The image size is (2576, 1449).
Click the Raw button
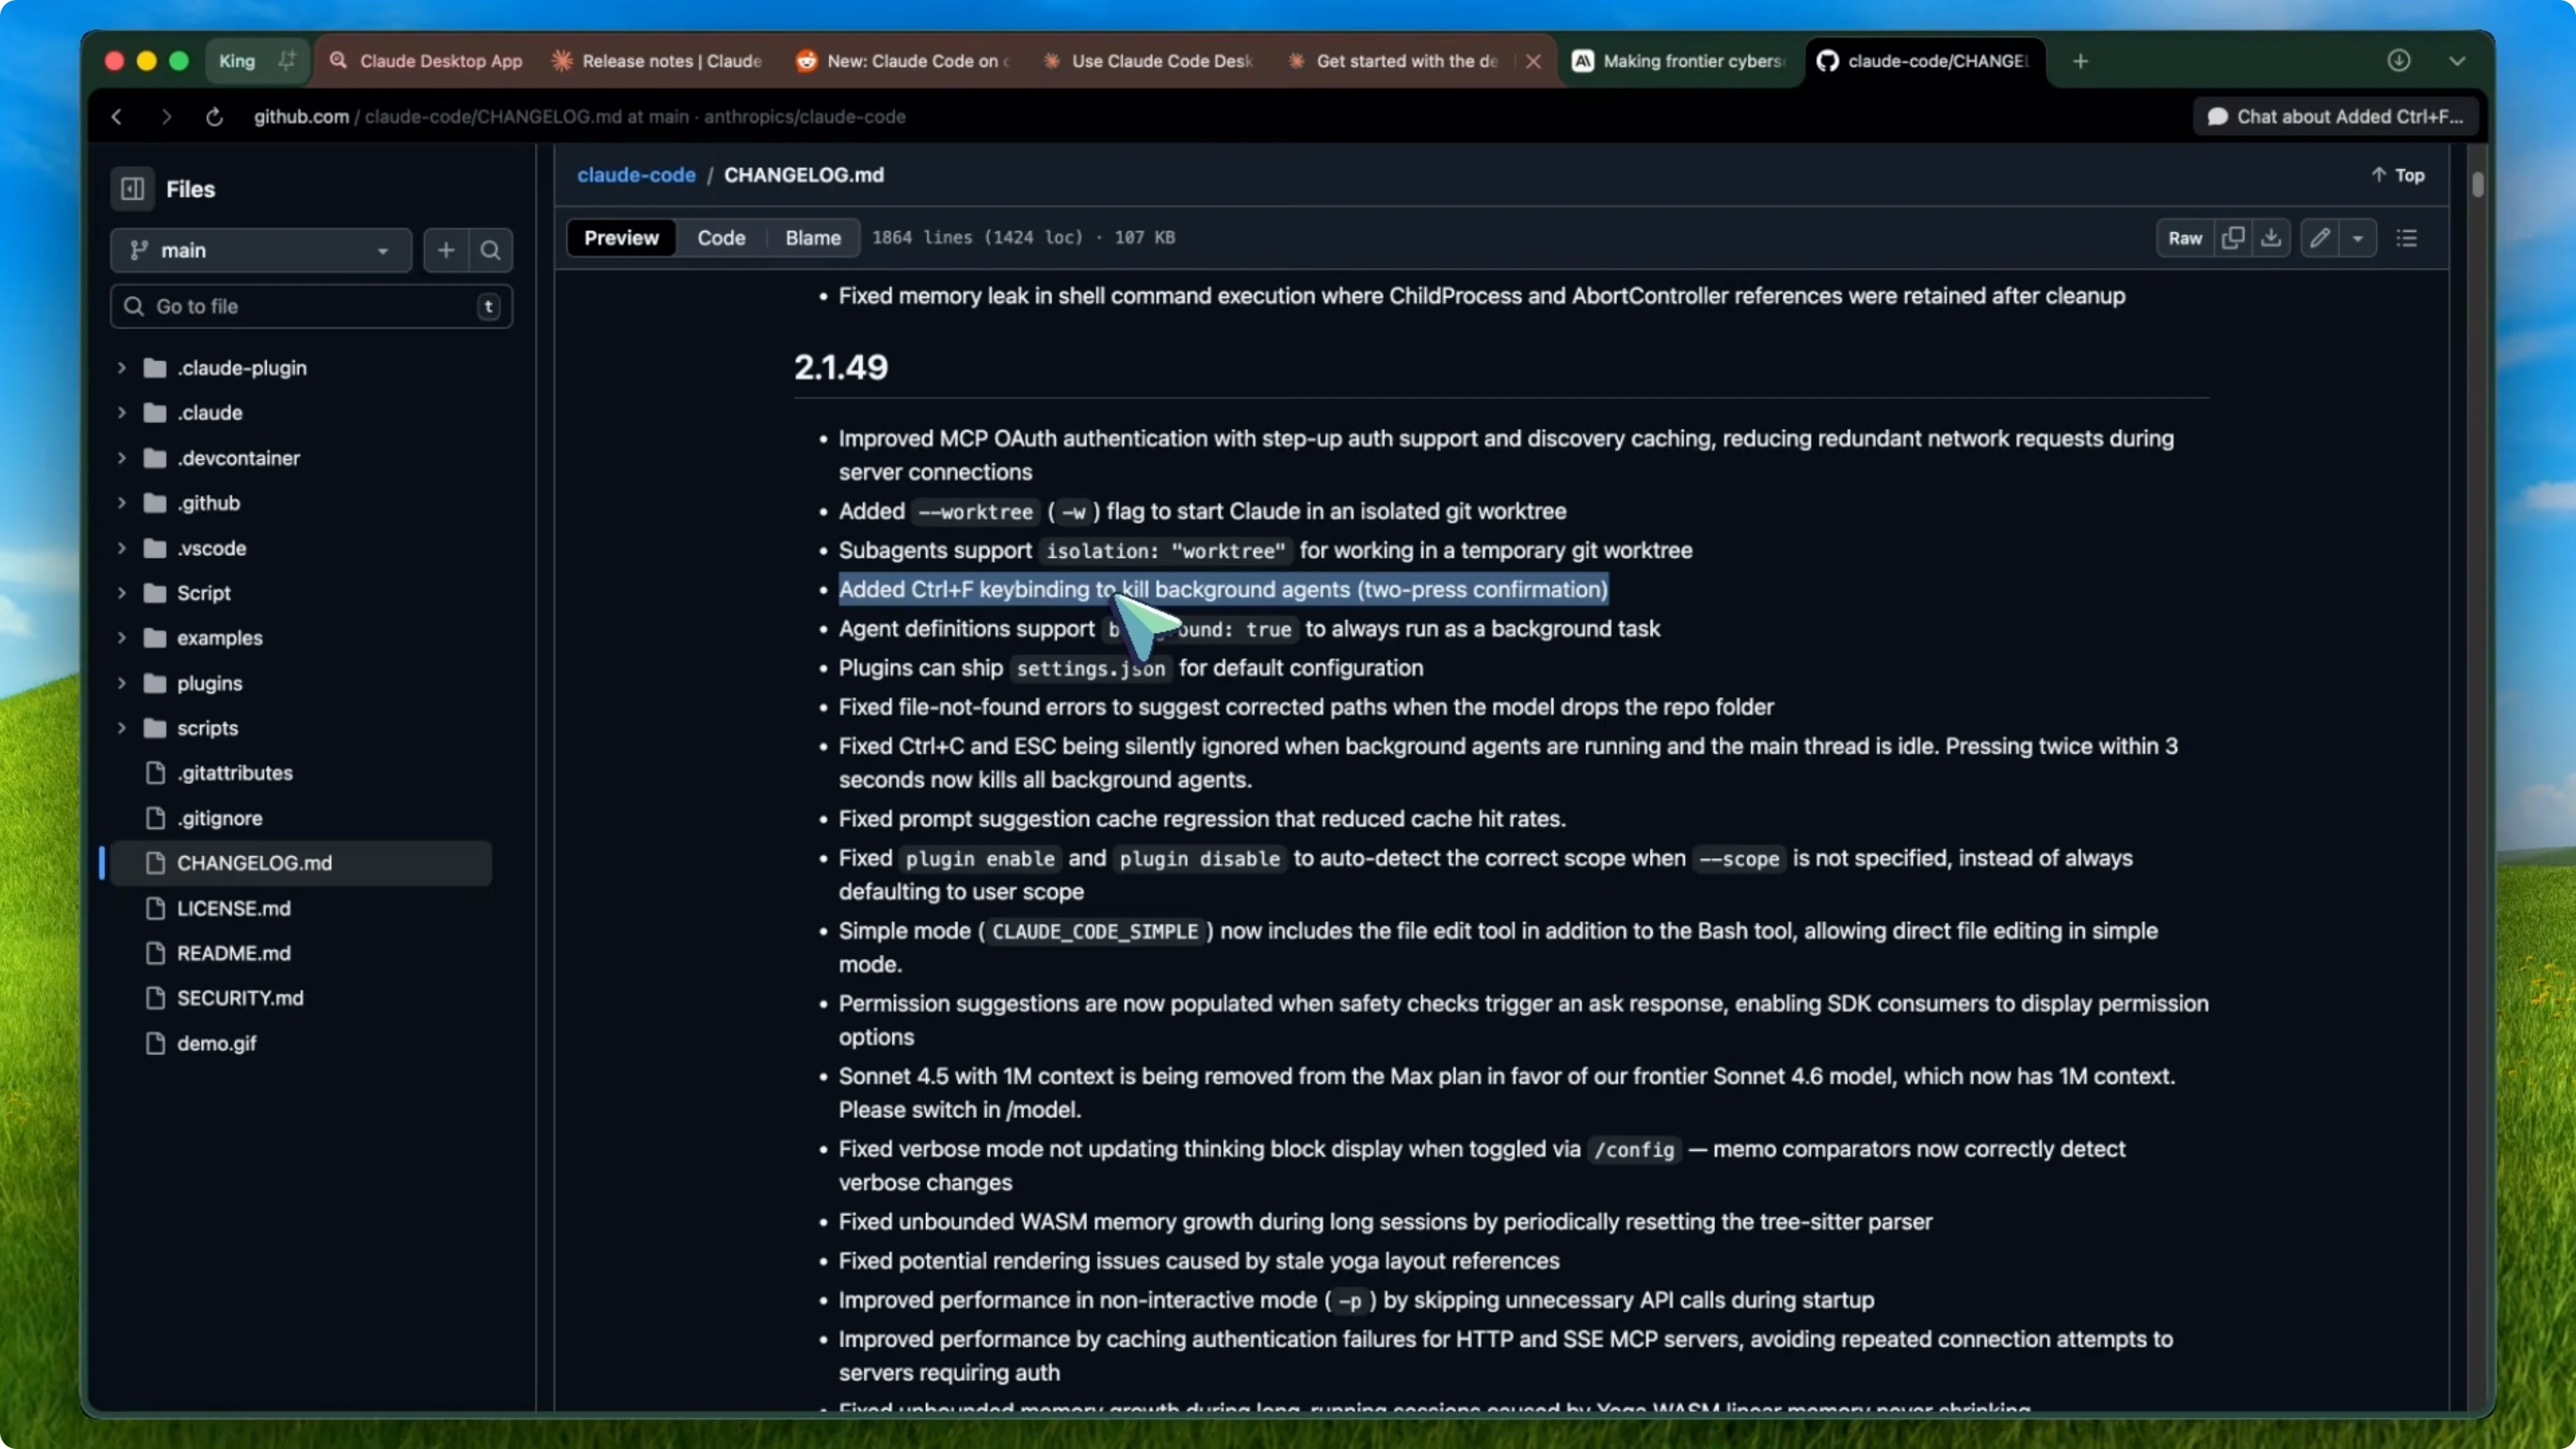(x=2185, y=238)
